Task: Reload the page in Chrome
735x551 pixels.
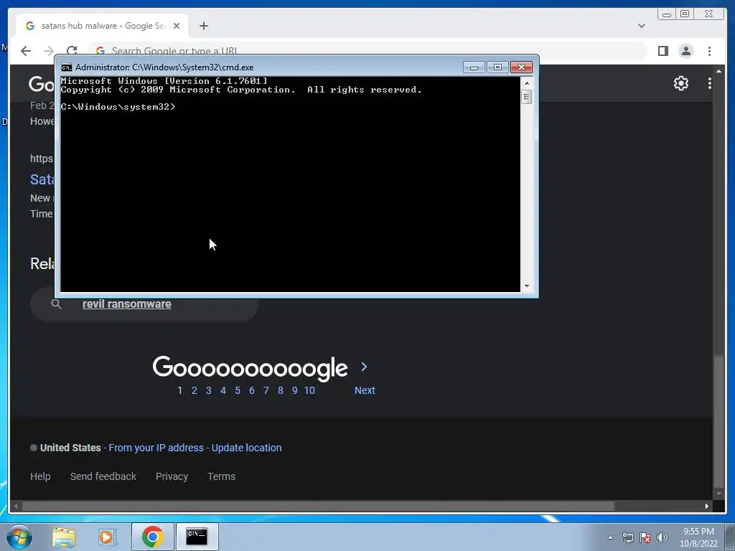Action: pos(72,50)
